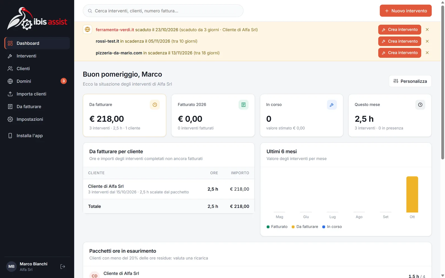Create intervento for ferramenta-verdi.it
The width and height of the screenshot is (445, 278).
click(x=400, y=29)
